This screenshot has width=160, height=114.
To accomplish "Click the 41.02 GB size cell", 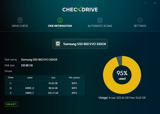I will (53, 83).
